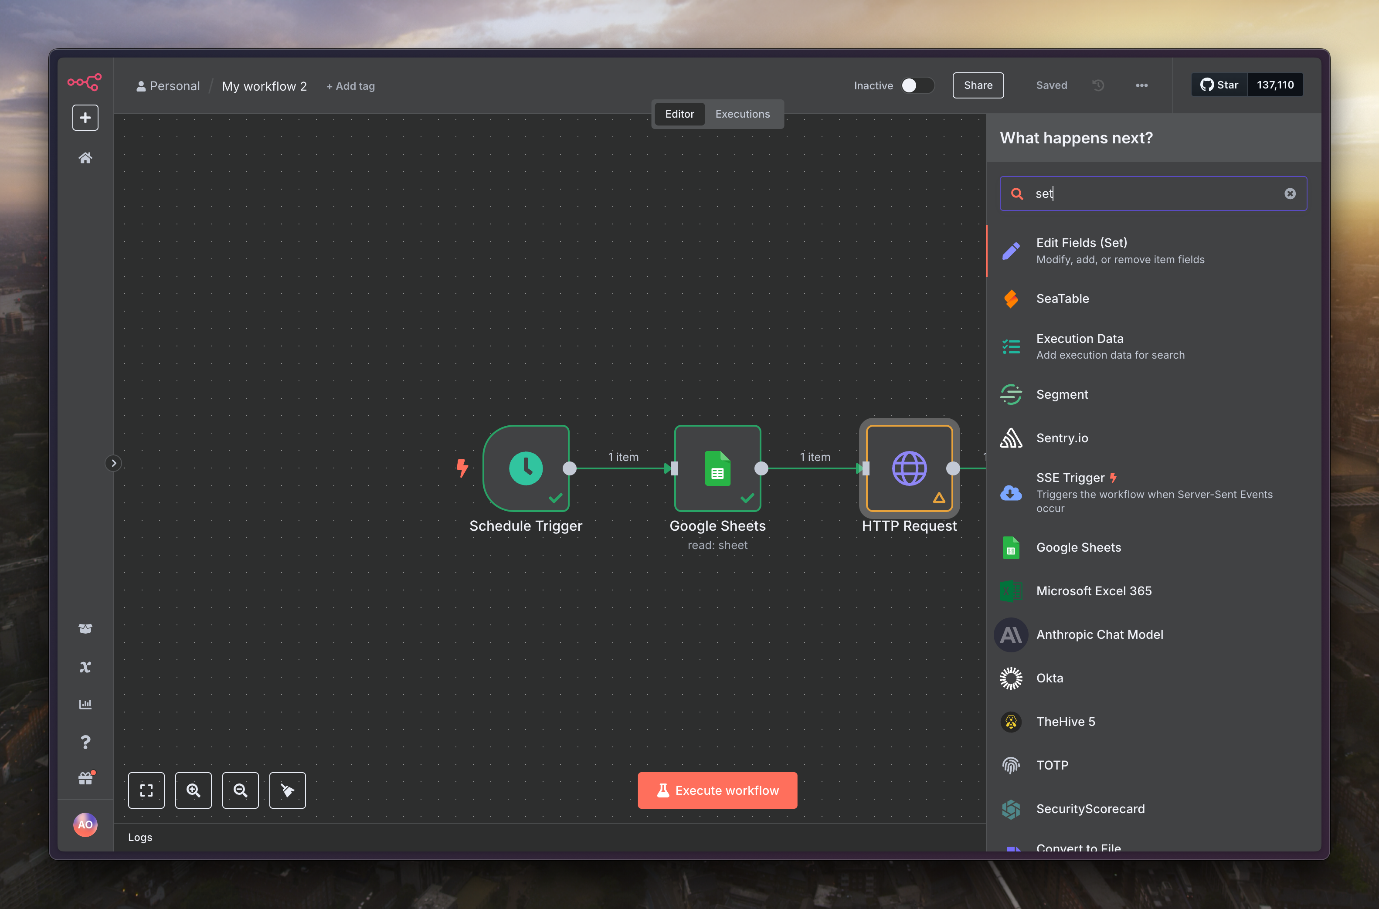Open the three-dots workflow options menu
1379x909 pixels.
coord(1141,86)
